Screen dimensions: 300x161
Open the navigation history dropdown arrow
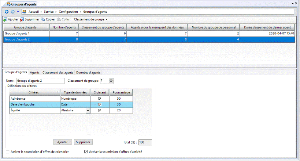tap(18, 12)
